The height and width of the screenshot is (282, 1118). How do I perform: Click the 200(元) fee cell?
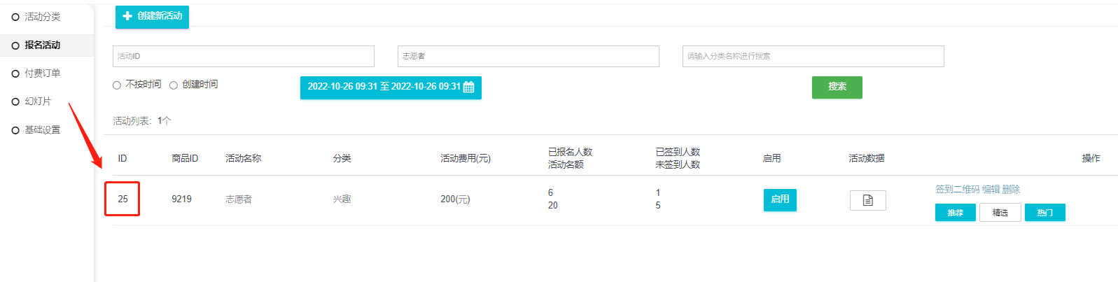(x=455, y=199)
